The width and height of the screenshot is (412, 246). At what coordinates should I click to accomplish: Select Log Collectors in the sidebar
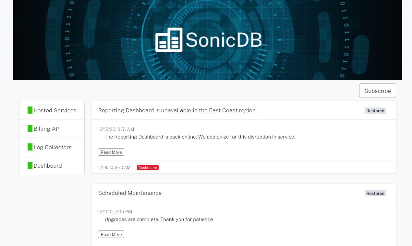coord(52,147)
